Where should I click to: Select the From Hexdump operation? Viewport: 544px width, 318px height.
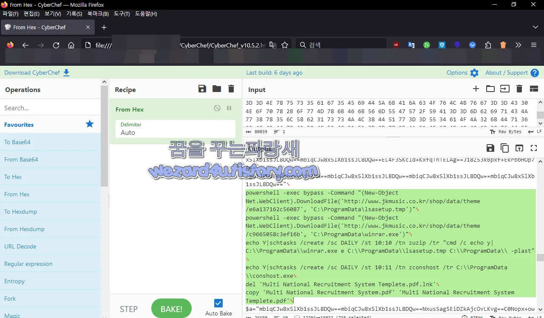tap(50, 229)
